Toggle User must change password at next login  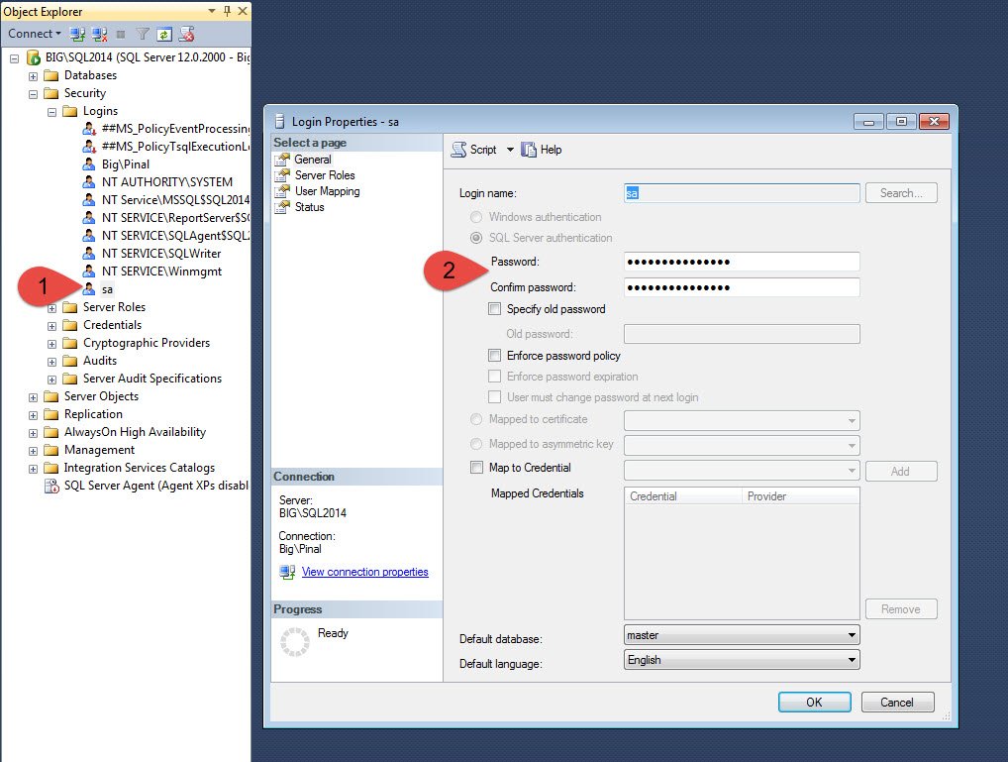tap(494, 396)
